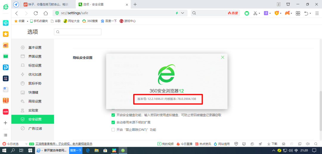Open 高级设置 in settings sidebar
Image resolution: width=322 pixels, height=154 pixels.
(33, 101)
